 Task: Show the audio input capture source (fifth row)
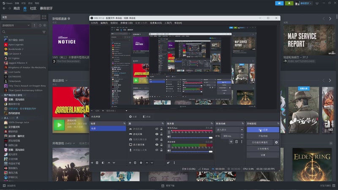(157, 150)
